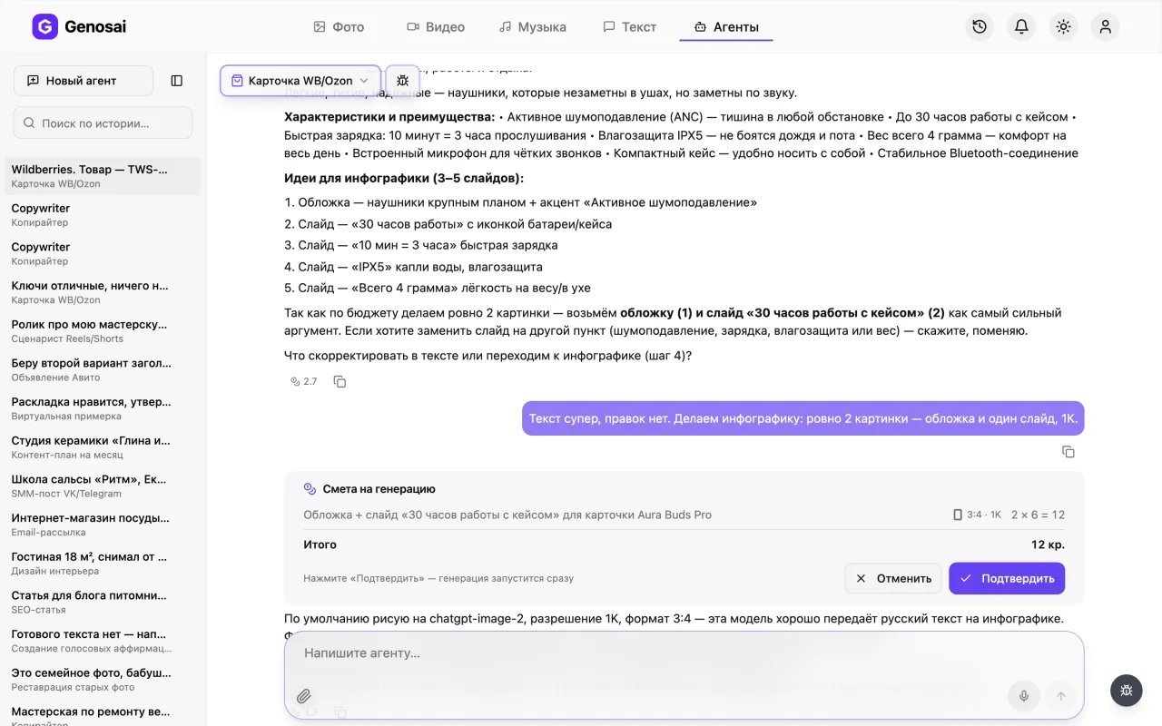The height and width of the screenshot is (726, 1162).
Task: Focus the Напишите агенту message field
Action: click(684, 653)
